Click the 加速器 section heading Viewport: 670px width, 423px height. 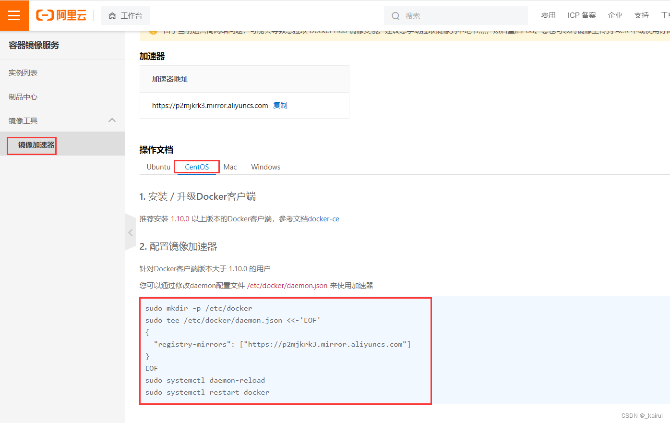click(x=152, y=56)
